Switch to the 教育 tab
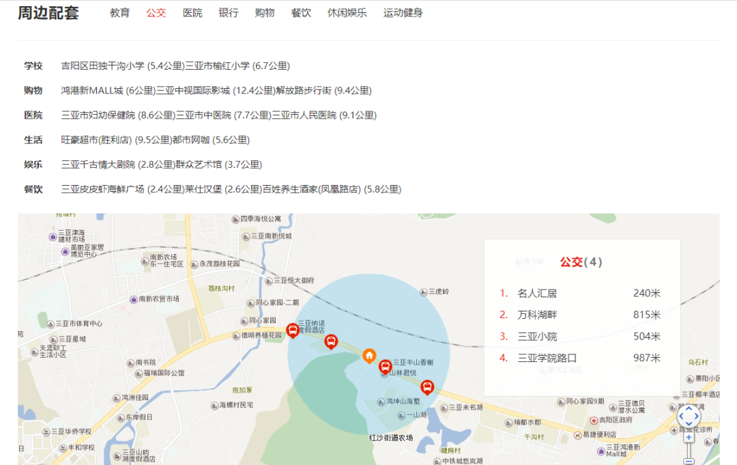 coord(119,13)
